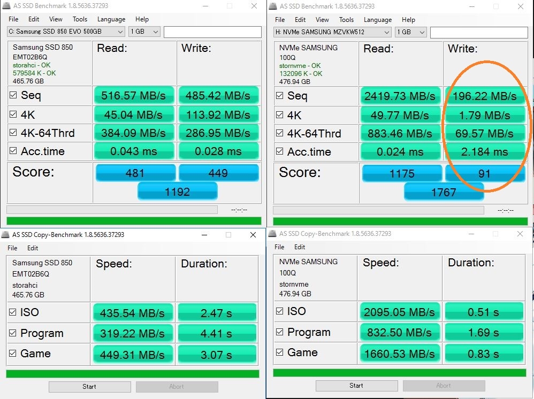The image size is (534, 399).
Task: Click the AS SSD app icon in the Samsung 850 benchmark title bar
Action: [6, 6]
